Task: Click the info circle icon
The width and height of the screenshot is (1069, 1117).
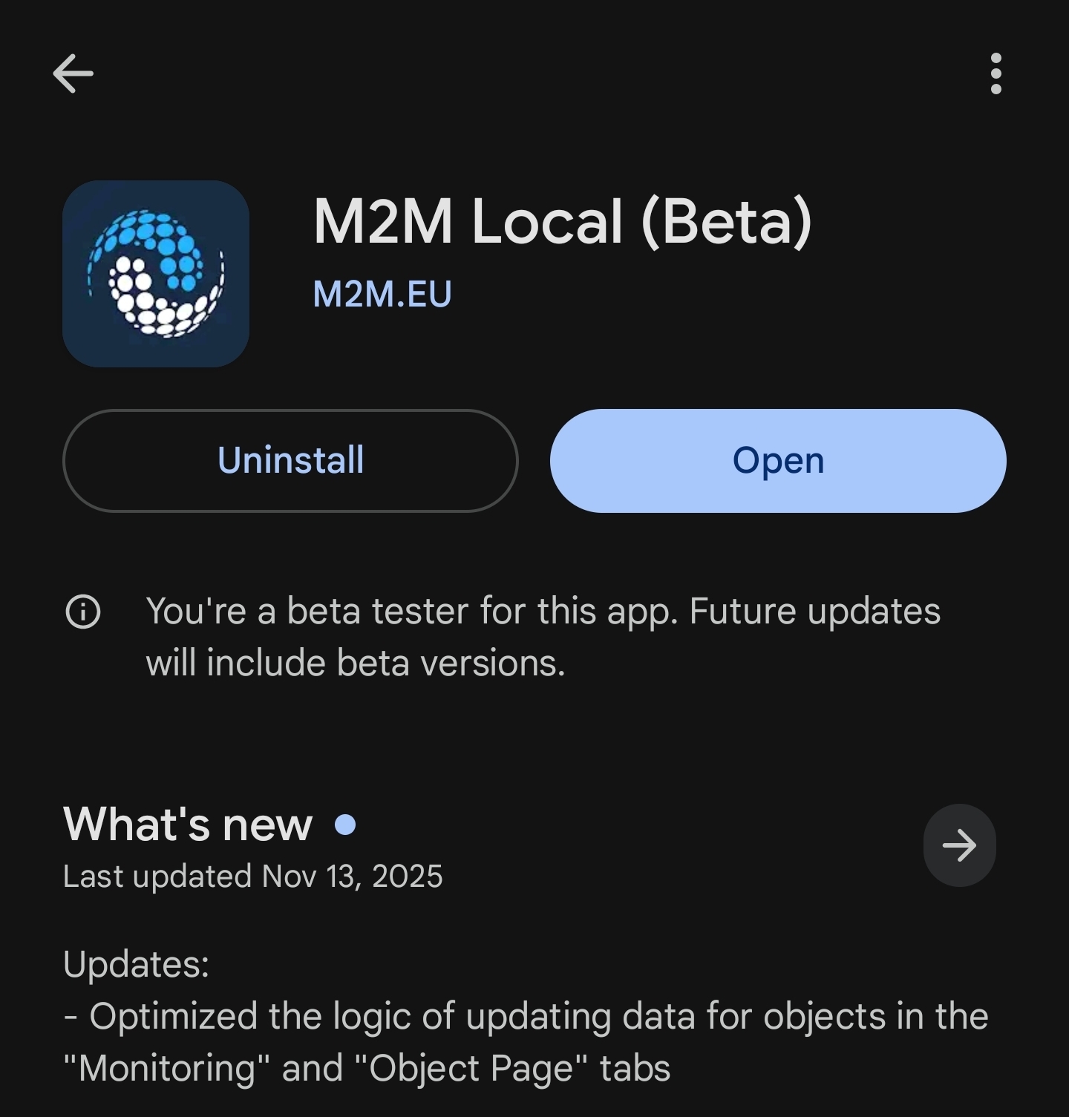Action: 83,612
